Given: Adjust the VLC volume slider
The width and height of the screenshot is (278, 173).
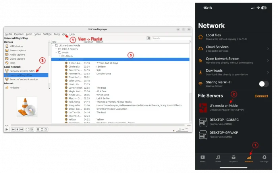Looking at the screenshot, I should pyautogui.click(x=183, y=129).
